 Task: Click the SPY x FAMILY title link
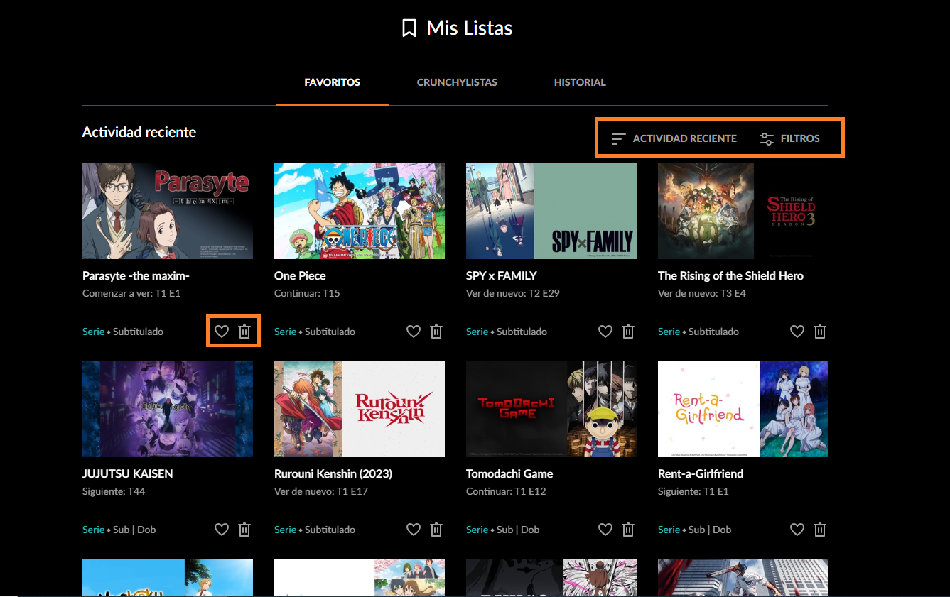pyautogui.click(x=502, y=275)
